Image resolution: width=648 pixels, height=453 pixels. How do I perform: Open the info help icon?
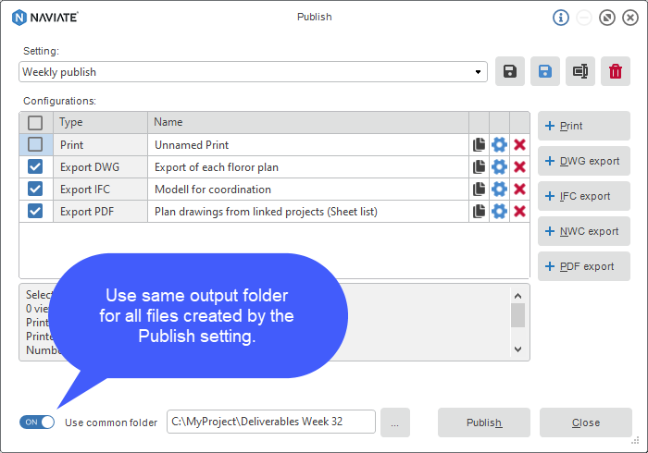(561, 18)
